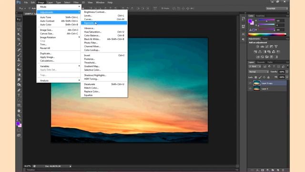Open the status bar document info arrow
Viewport: 305px width, 172px height.
pyautogui.click(x=70, y=166)
